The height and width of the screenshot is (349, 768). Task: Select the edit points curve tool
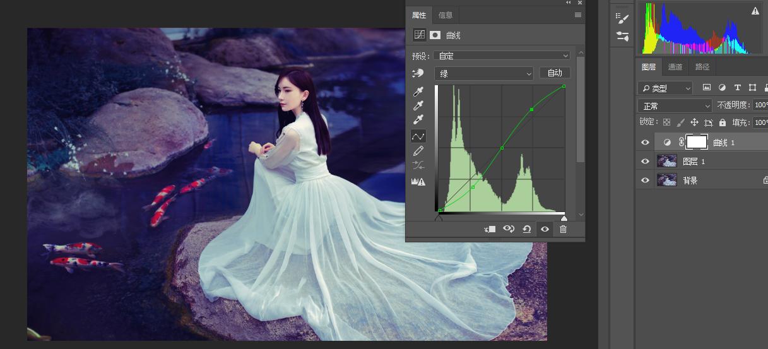click(418, 136)
